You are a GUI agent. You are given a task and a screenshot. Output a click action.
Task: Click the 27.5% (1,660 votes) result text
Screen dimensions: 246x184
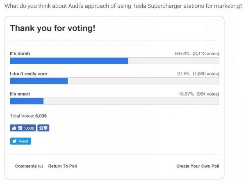click(198, 74)
